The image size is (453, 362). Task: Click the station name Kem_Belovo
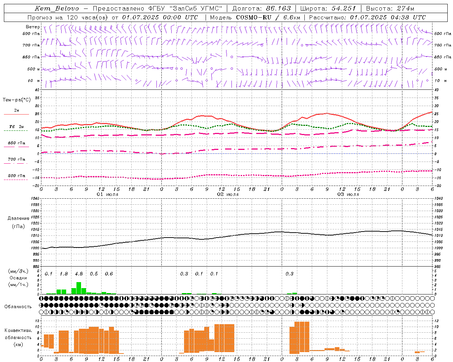pyautogui.click(x=57, y=8)
